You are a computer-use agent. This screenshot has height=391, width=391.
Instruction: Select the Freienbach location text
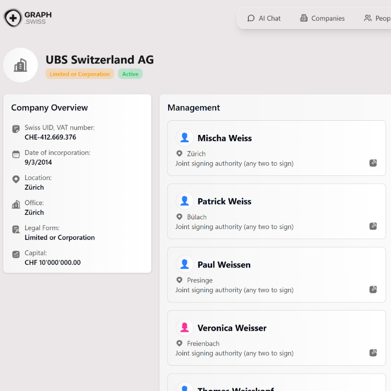point(203,344)
